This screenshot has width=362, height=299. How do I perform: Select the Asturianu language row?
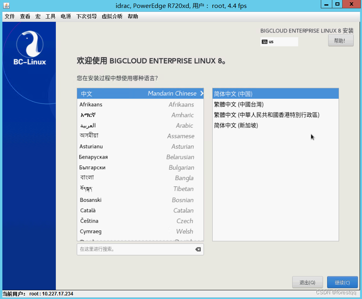[x=140, y=146]
